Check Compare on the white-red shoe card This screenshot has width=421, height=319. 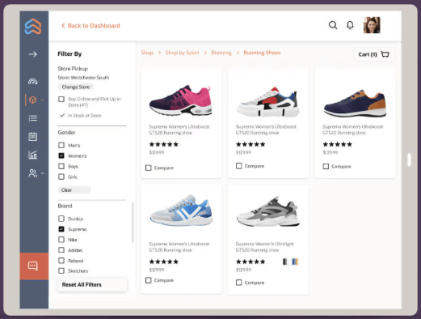pyautogui.click(x=238, y=166)
